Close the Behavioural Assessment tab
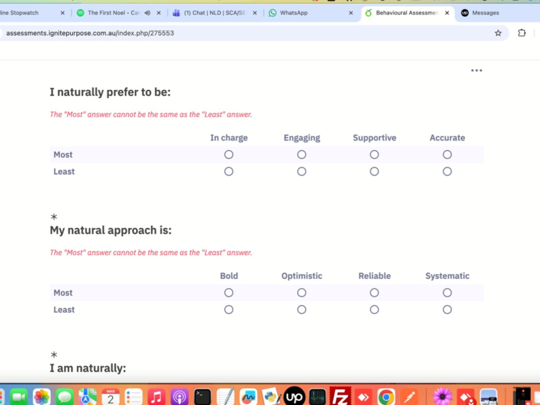Image resolution: width=540 pixels, height=405 pixels. point(447,13)
